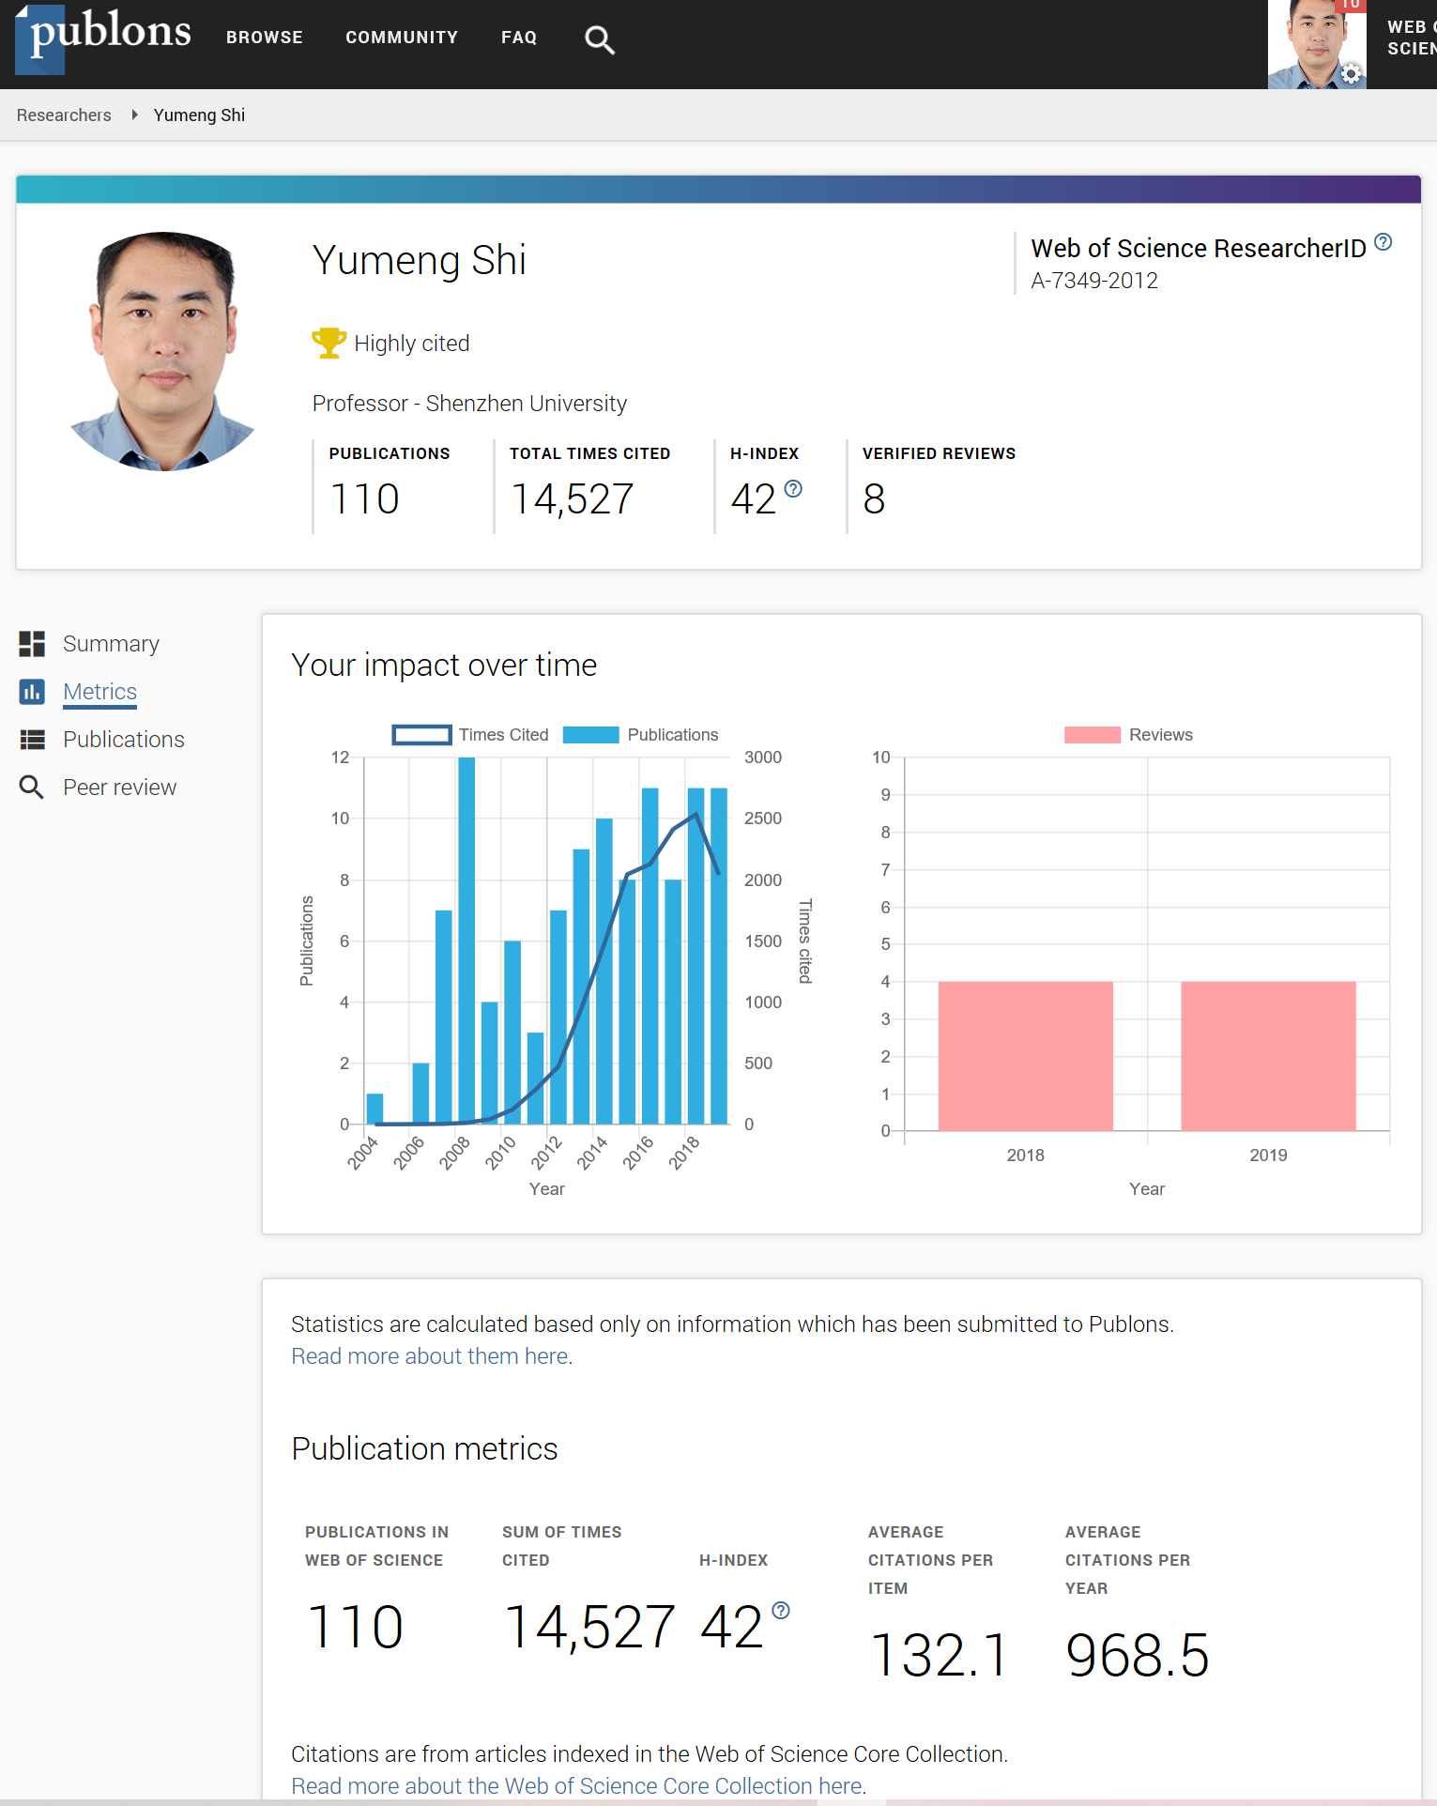Select the Metrics section
Screen dimensions: 1437x1806
tap(100, 692)
